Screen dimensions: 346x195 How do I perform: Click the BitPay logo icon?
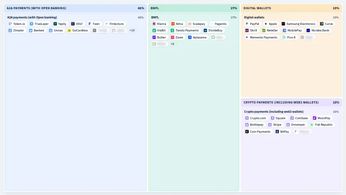[x=277, y=132]
